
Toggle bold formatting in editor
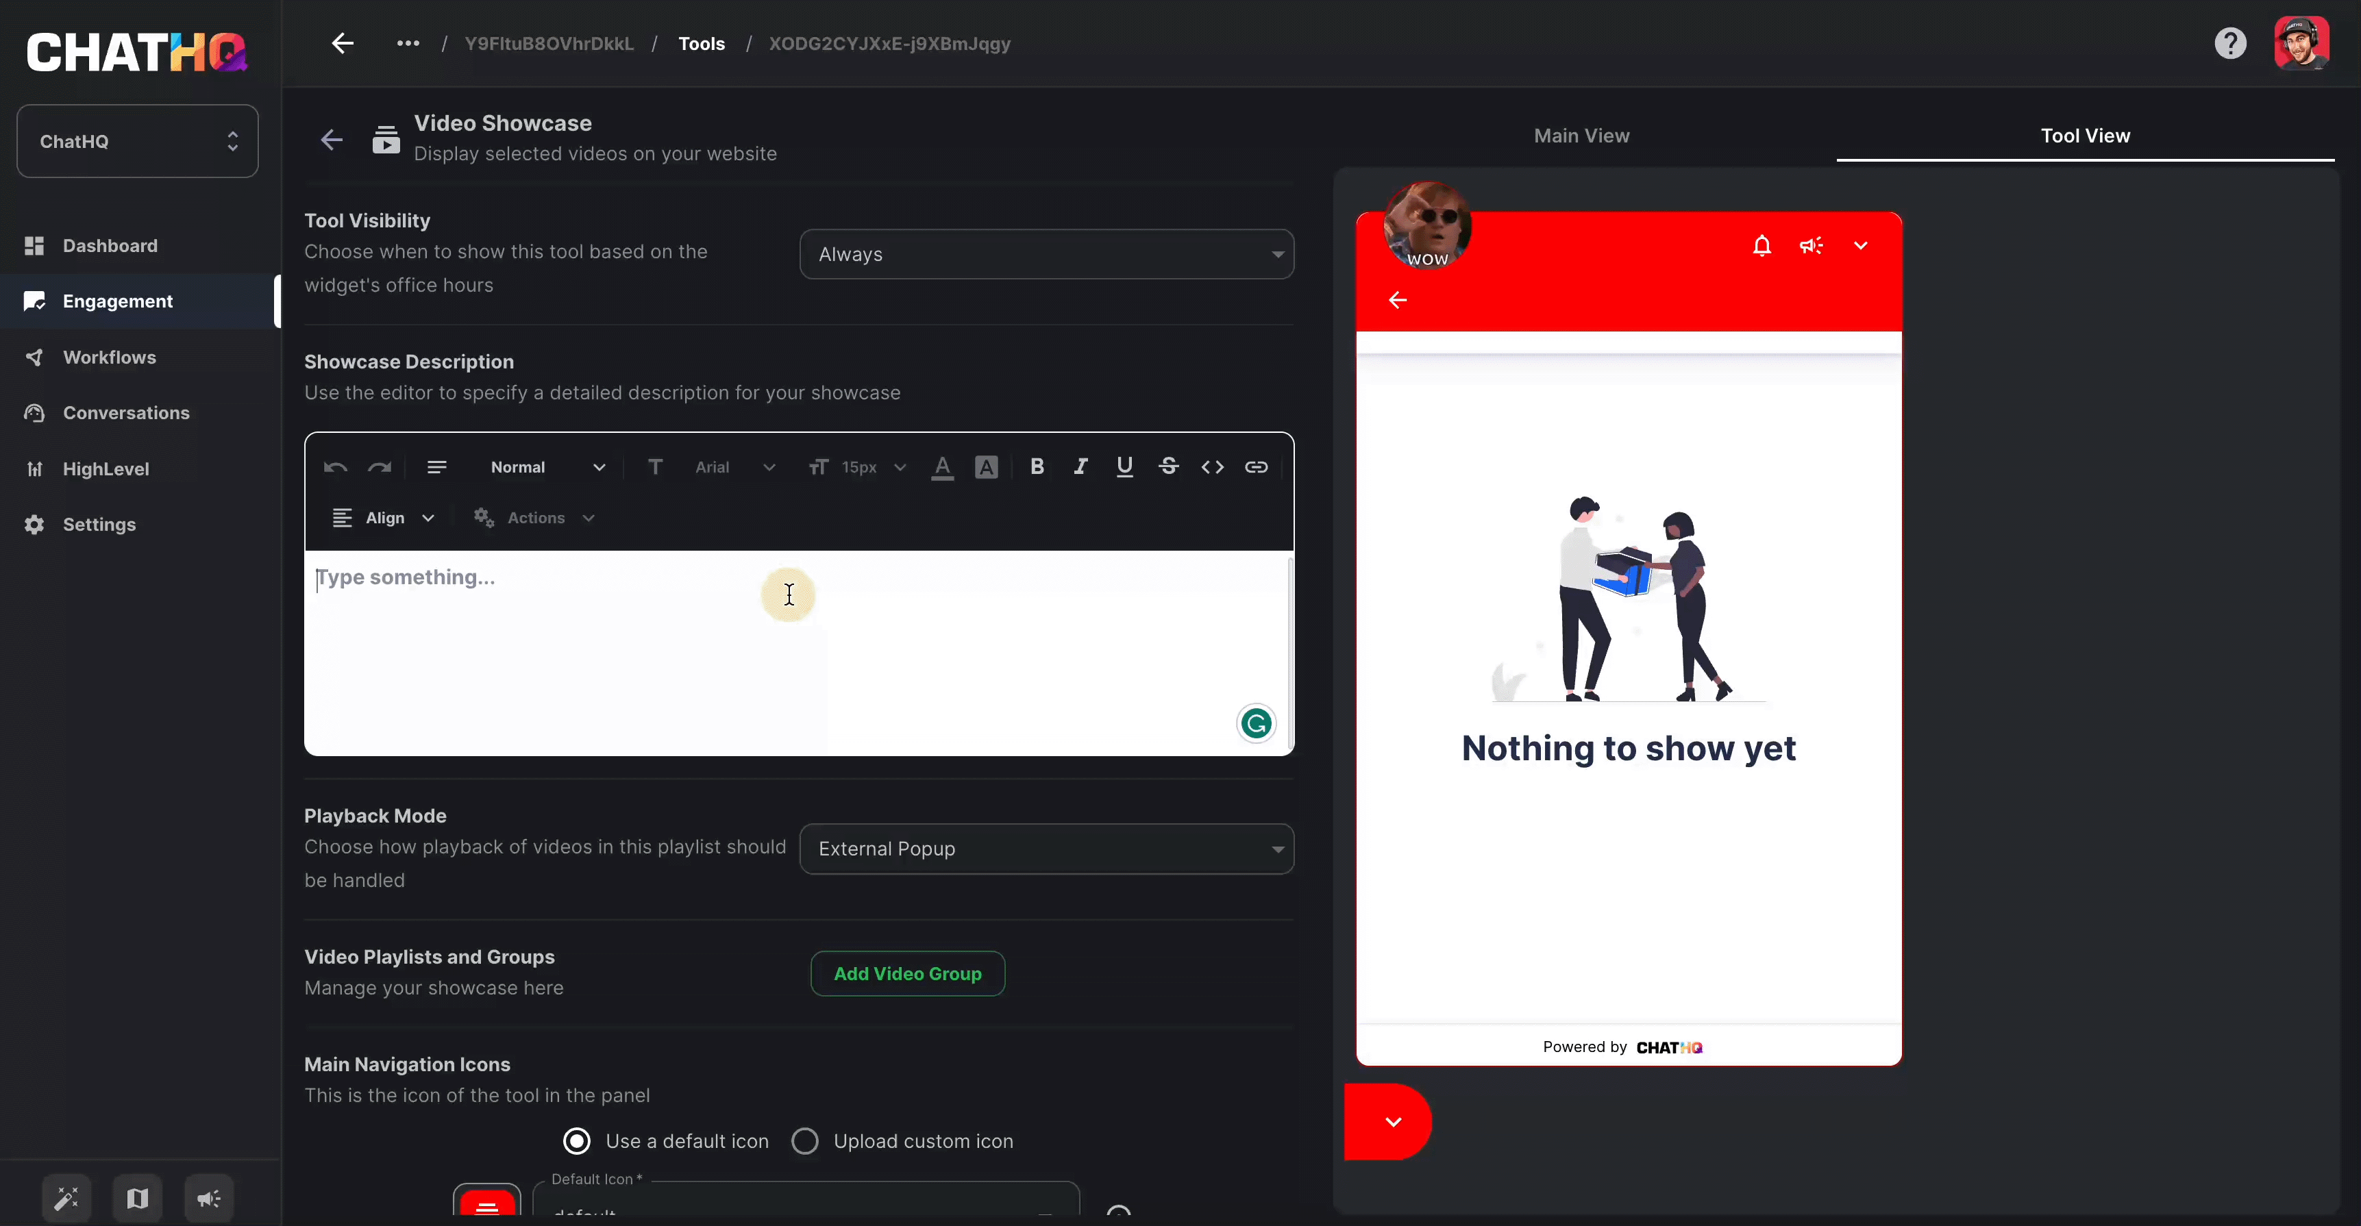click(x=1037, y=467)
